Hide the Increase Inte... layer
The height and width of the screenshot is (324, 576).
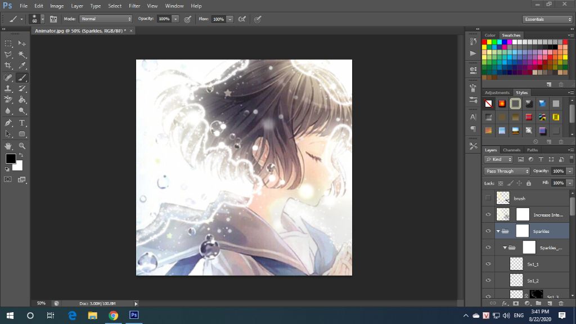[488, 214]
